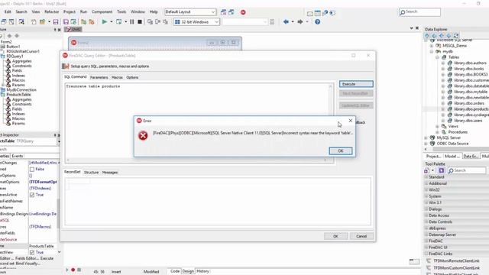Image resolution: width=489 pixels, height=275 pixels.
Task: Click the Tool Palette Search field
Action: (467, 170)
